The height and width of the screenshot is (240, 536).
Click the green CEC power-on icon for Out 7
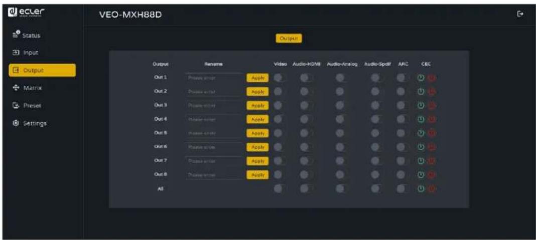coord(421,160)
